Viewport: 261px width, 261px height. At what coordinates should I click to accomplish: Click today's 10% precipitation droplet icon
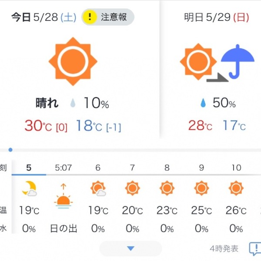[x=73, y=103]
